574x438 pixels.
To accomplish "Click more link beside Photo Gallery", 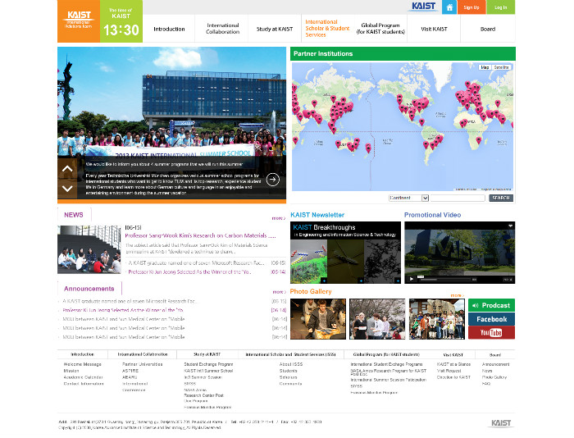I will pyautogui.click(x=458, y=295).
